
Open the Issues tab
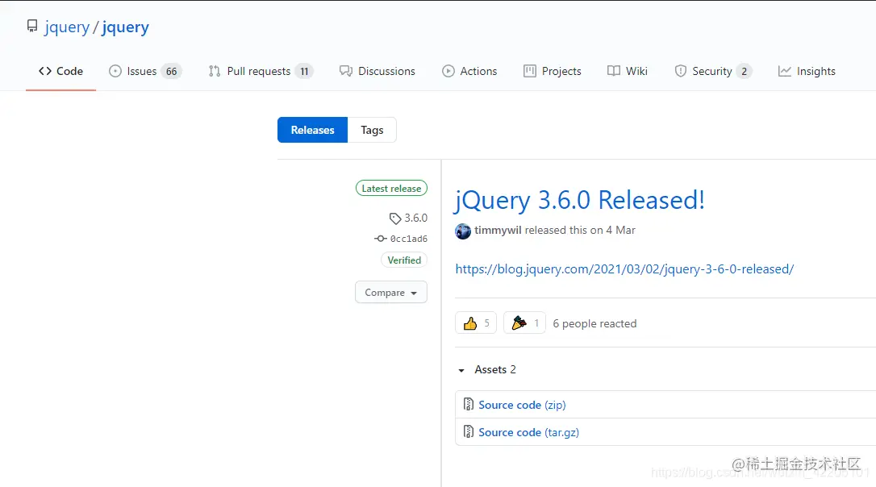pos(145,71)
